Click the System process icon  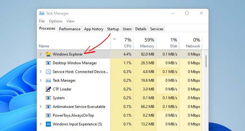point(48,98)
